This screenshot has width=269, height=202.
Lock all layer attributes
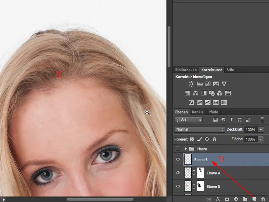[215, 139]
